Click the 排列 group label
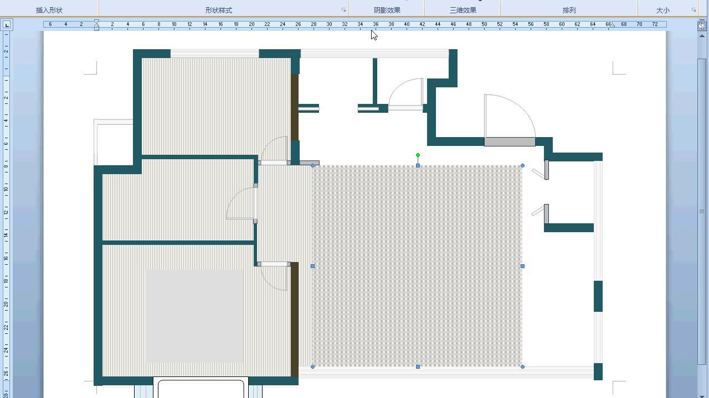 tap(569, 10)
